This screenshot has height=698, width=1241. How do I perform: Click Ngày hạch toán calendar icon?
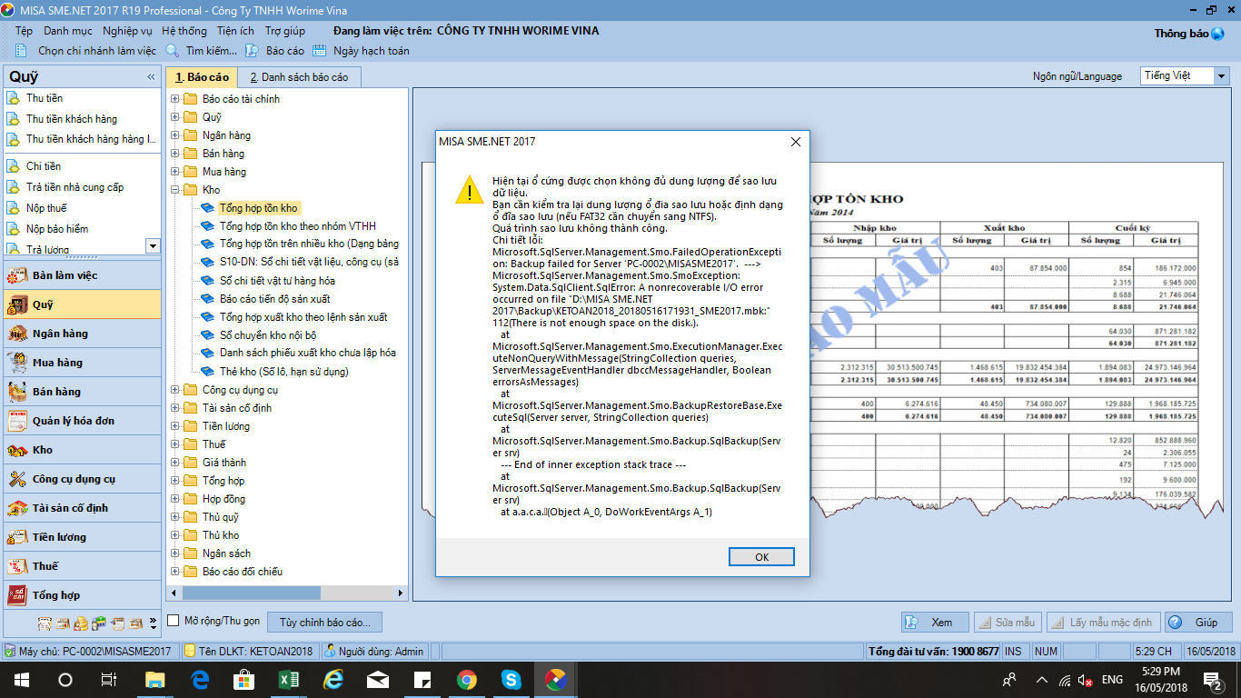click(319, 51)
